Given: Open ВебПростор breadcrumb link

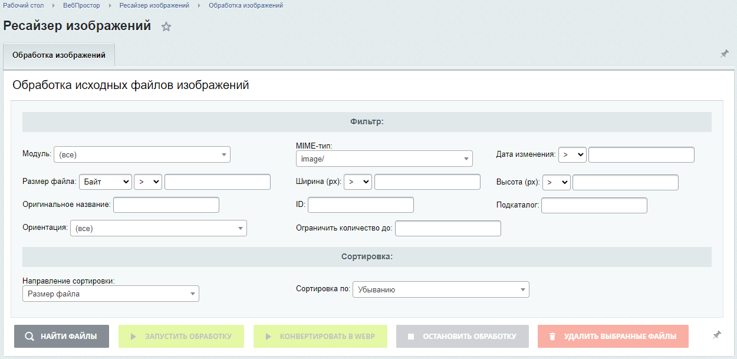Looking at the screenshot, I should click(81, 5).
